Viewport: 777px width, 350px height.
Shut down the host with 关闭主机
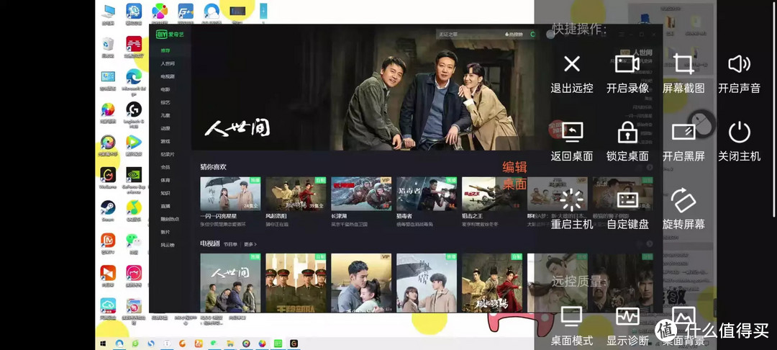click(739, 132)
